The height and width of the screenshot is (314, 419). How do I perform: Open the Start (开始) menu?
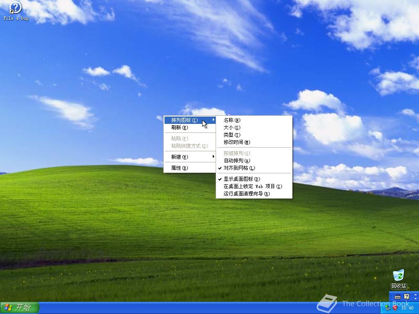(20, 307)
